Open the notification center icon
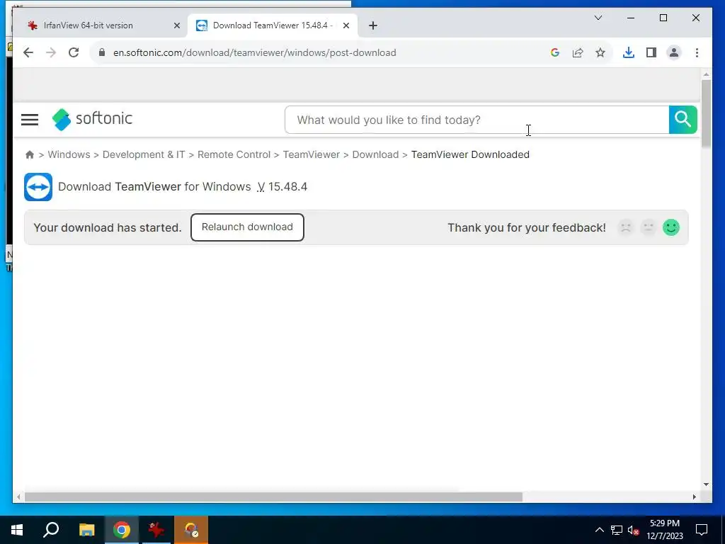725x544 pixels. (702, 530)
